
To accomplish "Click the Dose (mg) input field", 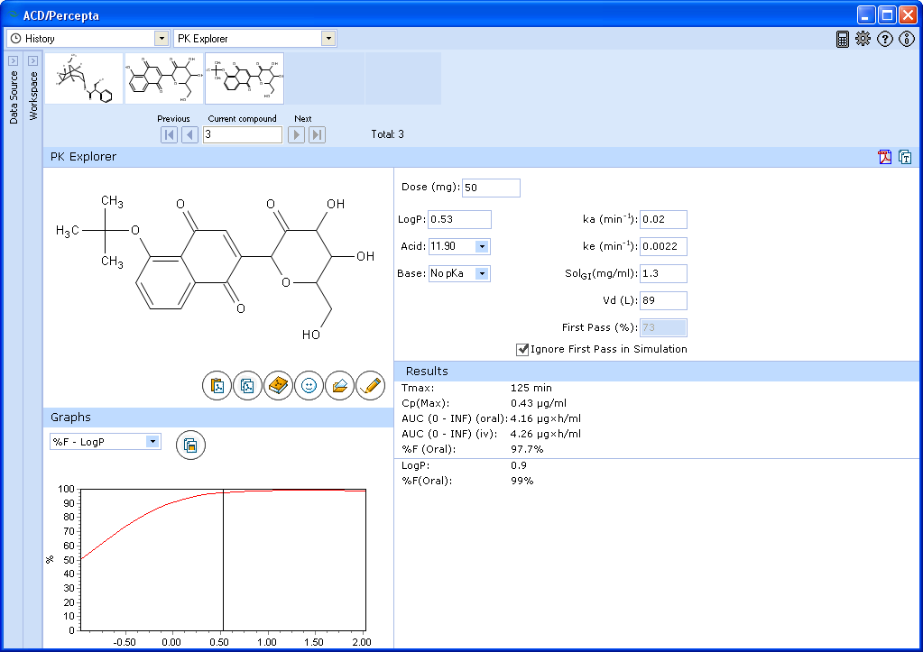I will 491,188.
